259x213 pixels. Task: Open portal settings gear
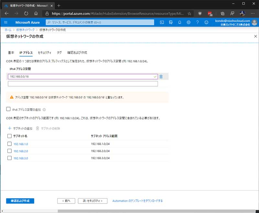[188, 22]
